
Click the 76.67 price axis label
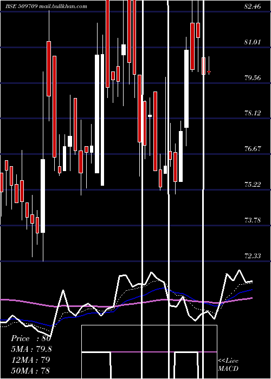click(x=253, y=149)
